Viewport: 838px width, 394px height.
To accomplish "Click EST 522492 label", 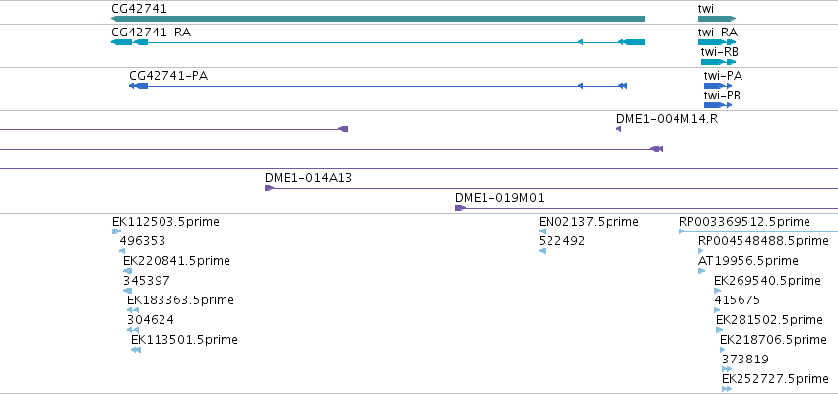I will coord(561,241).
